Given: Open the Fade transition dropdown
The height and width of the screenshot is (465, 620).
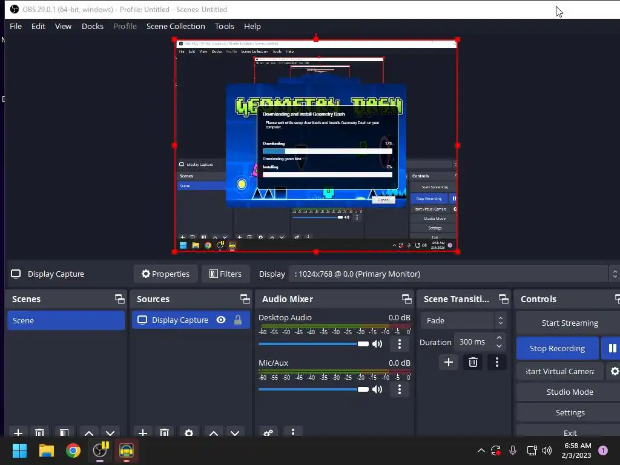Looking at the screenshot, I should [463, 321].
